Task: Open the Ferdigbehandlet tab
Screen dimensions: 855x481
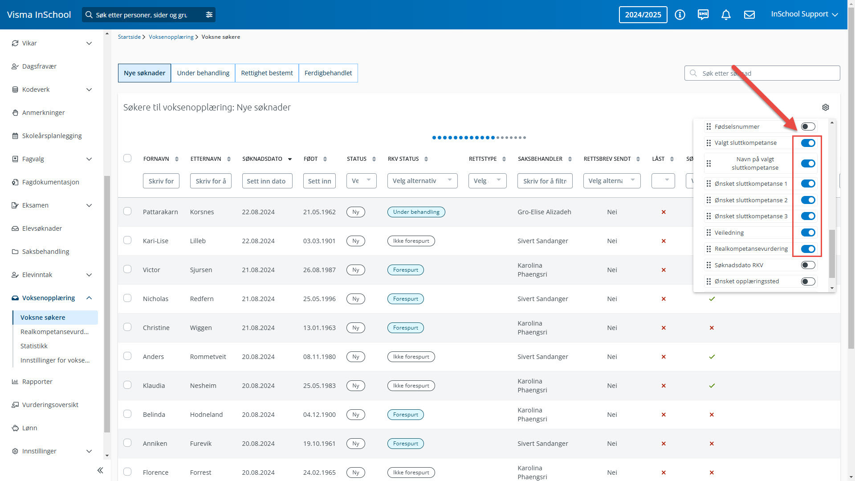Action: (328, 73)
